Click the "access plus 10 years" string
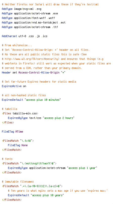This screenshot has width=113, height=204. point(47,195)
